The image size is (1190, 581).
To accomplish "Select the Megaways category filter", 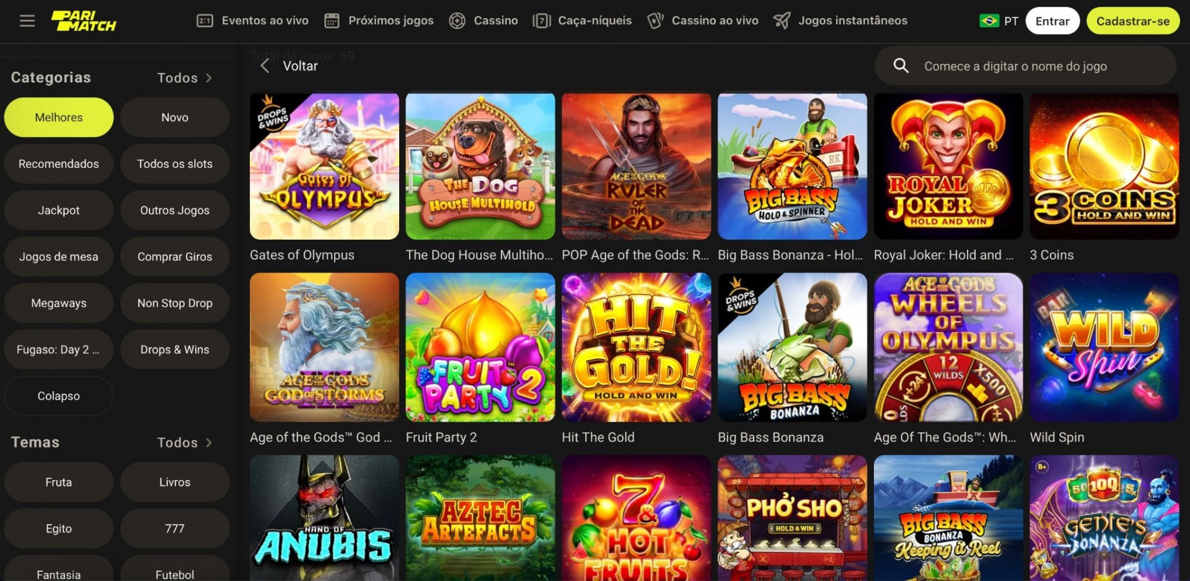I will 59,303.
